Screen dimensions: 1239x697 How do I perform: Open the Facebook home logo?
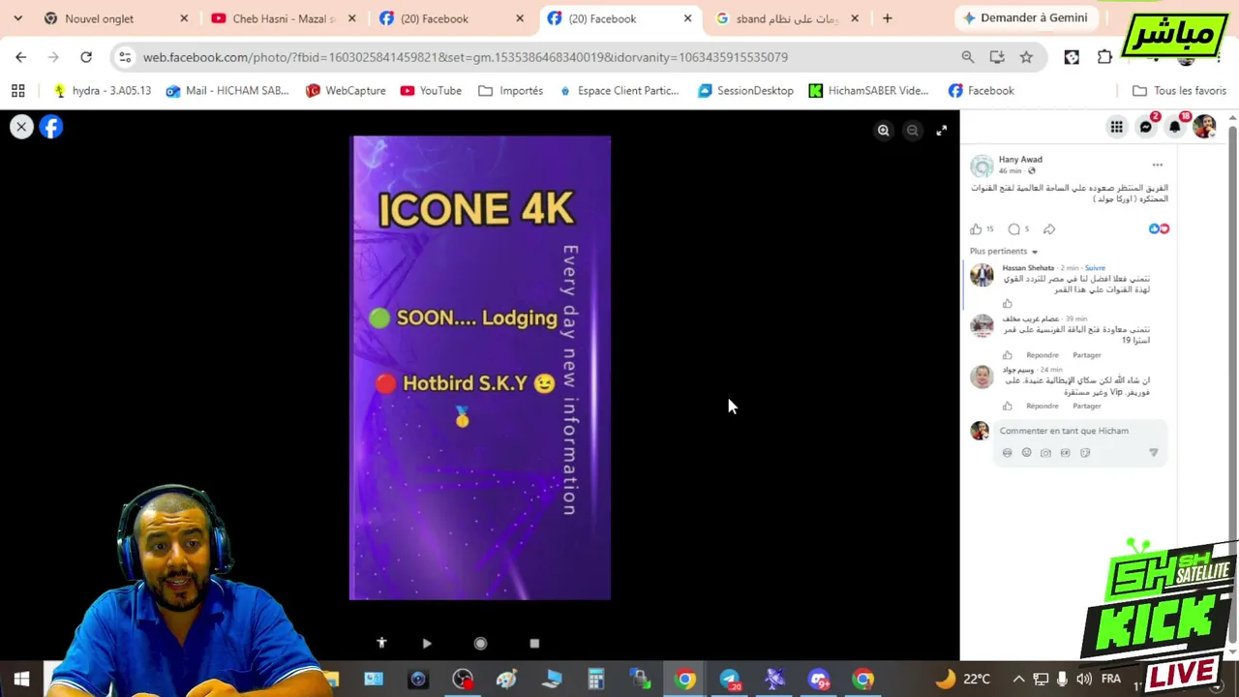(x=51, y=127)
